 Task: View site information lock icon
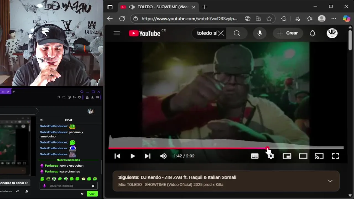[135, 19]
